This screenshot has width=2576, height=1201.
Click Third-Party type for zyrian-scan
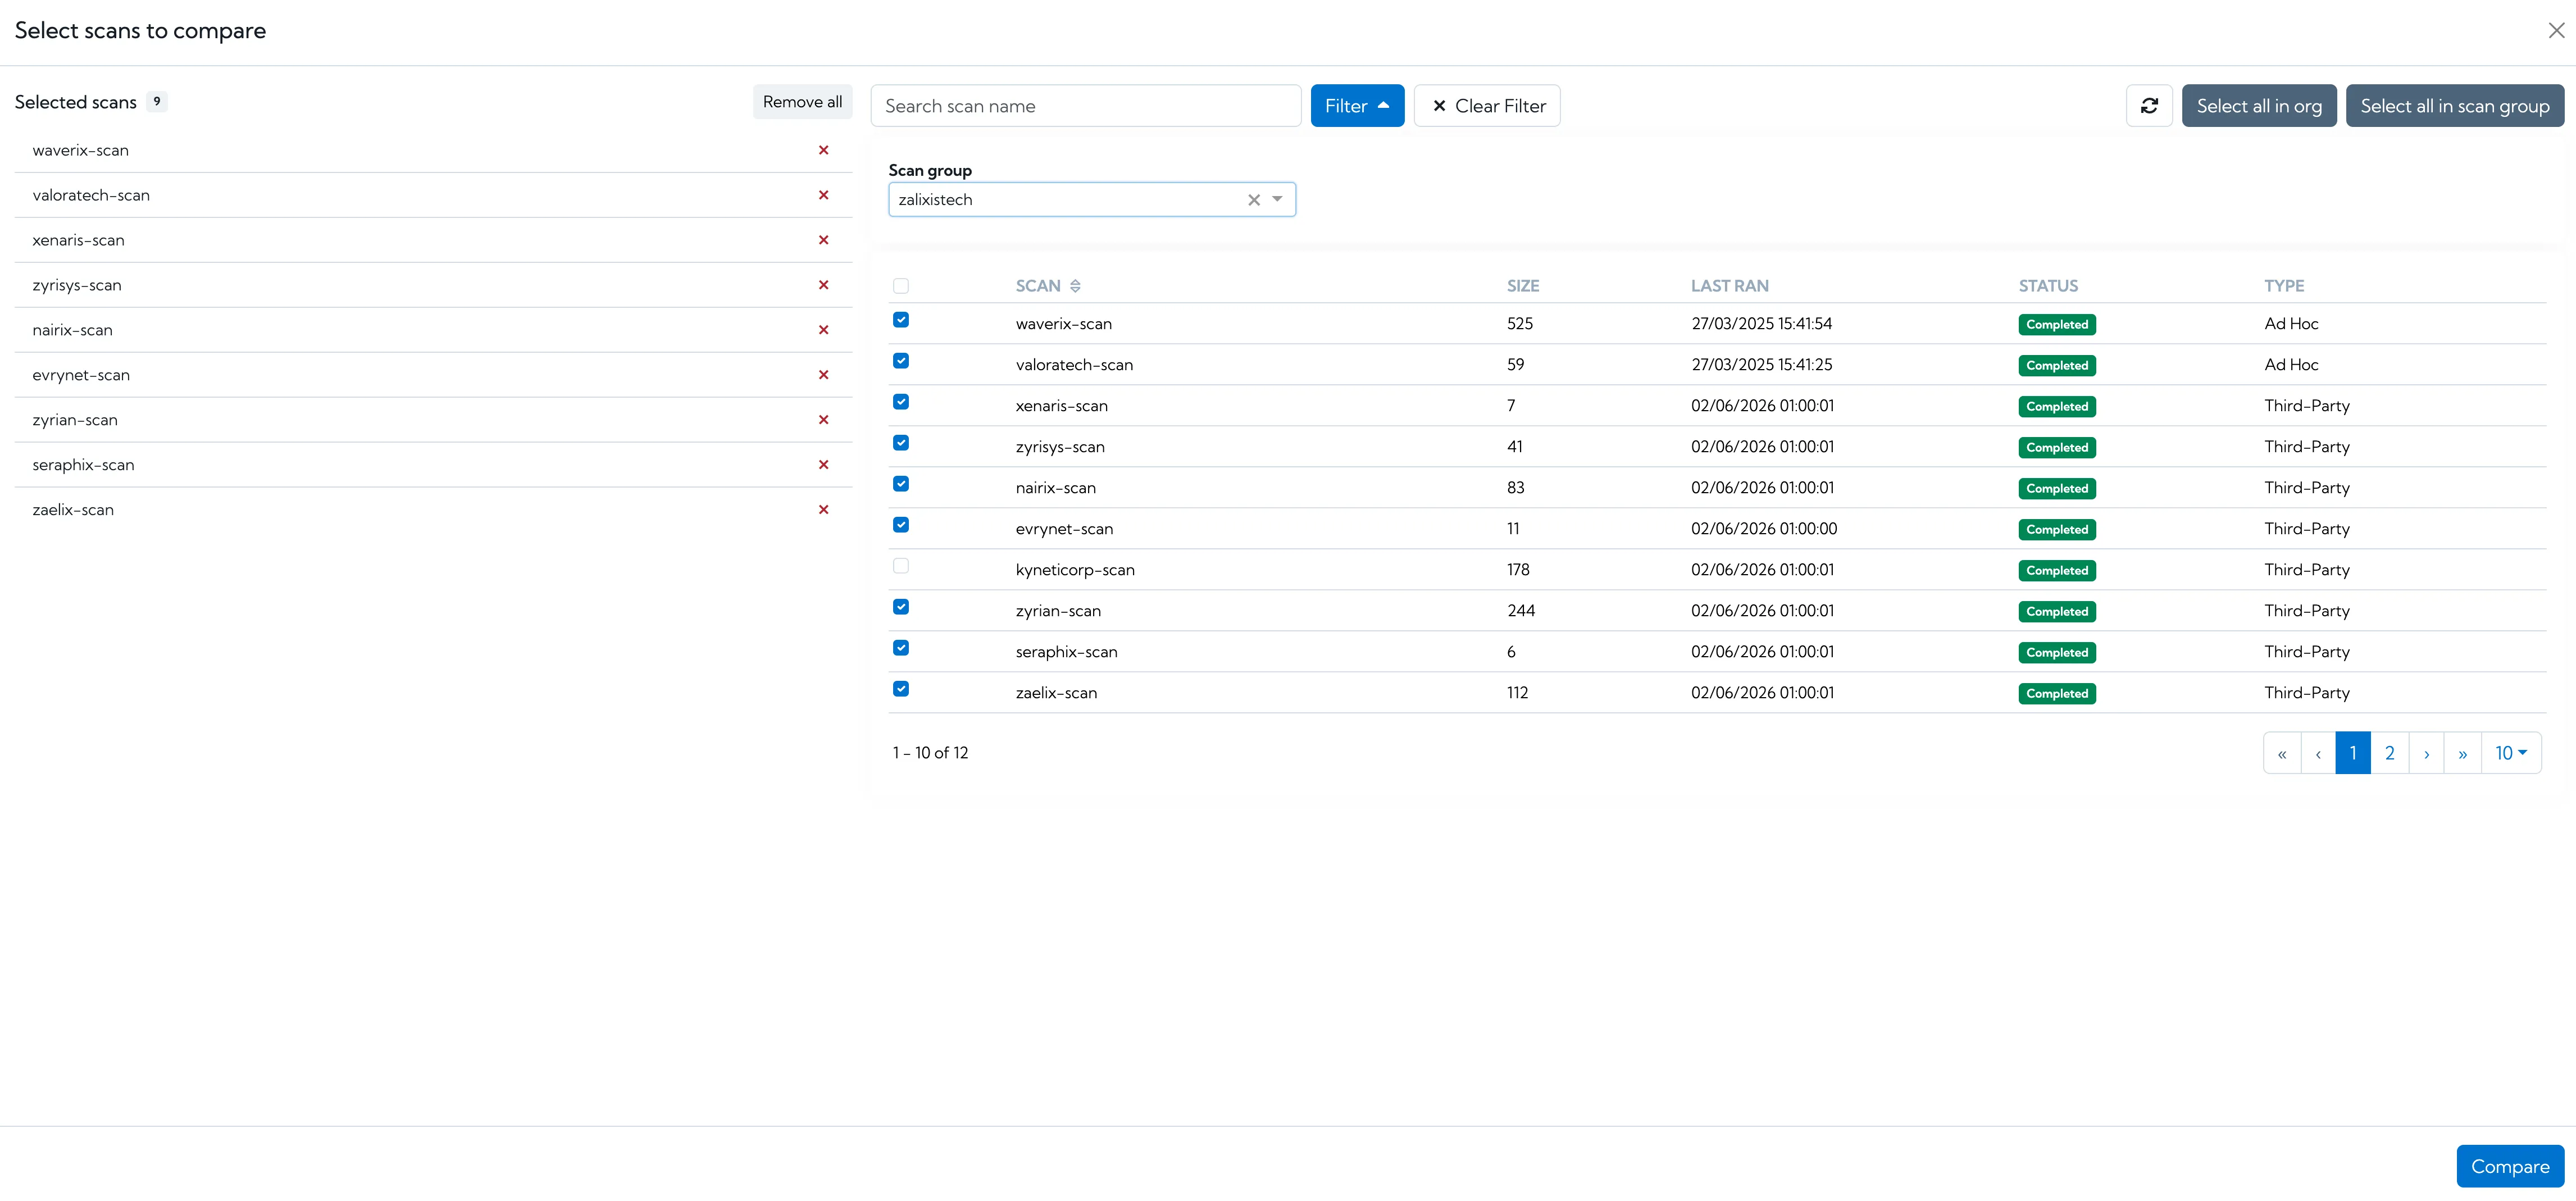2307,611
